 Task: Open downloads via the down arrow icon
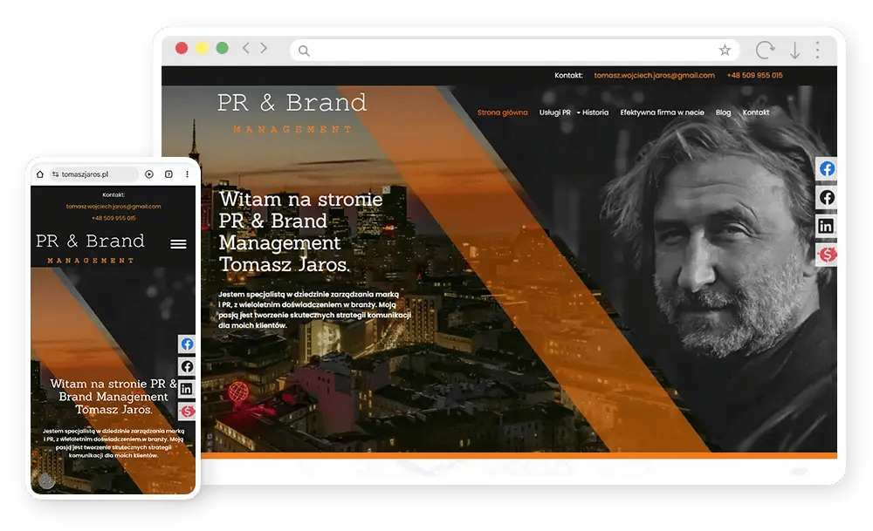click(795, 51)
